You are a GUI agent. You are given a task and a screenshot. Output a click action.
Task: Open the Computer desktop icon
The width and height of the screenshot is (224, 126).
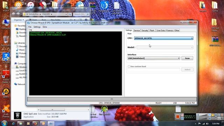pos(6,24)
